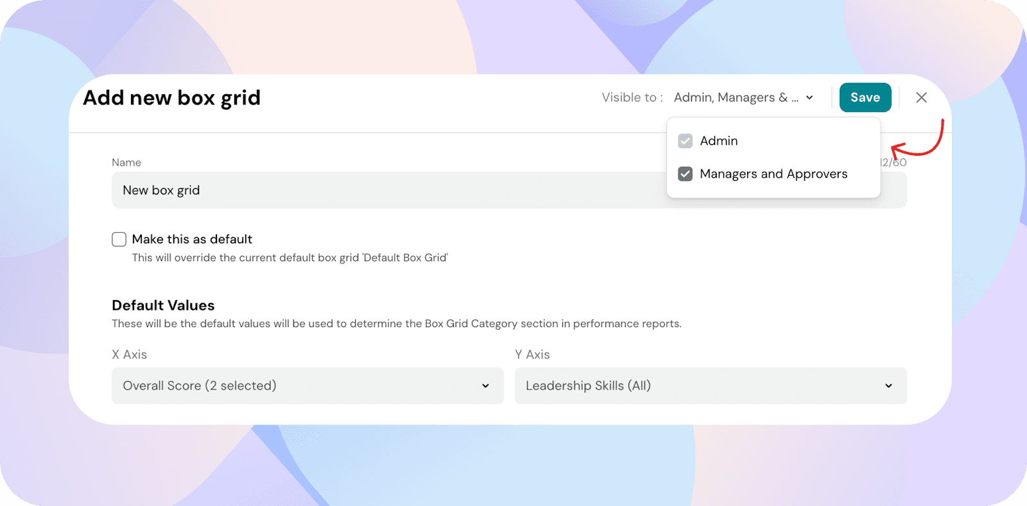Toggle the Admin checkbox

tap(685, 141)
